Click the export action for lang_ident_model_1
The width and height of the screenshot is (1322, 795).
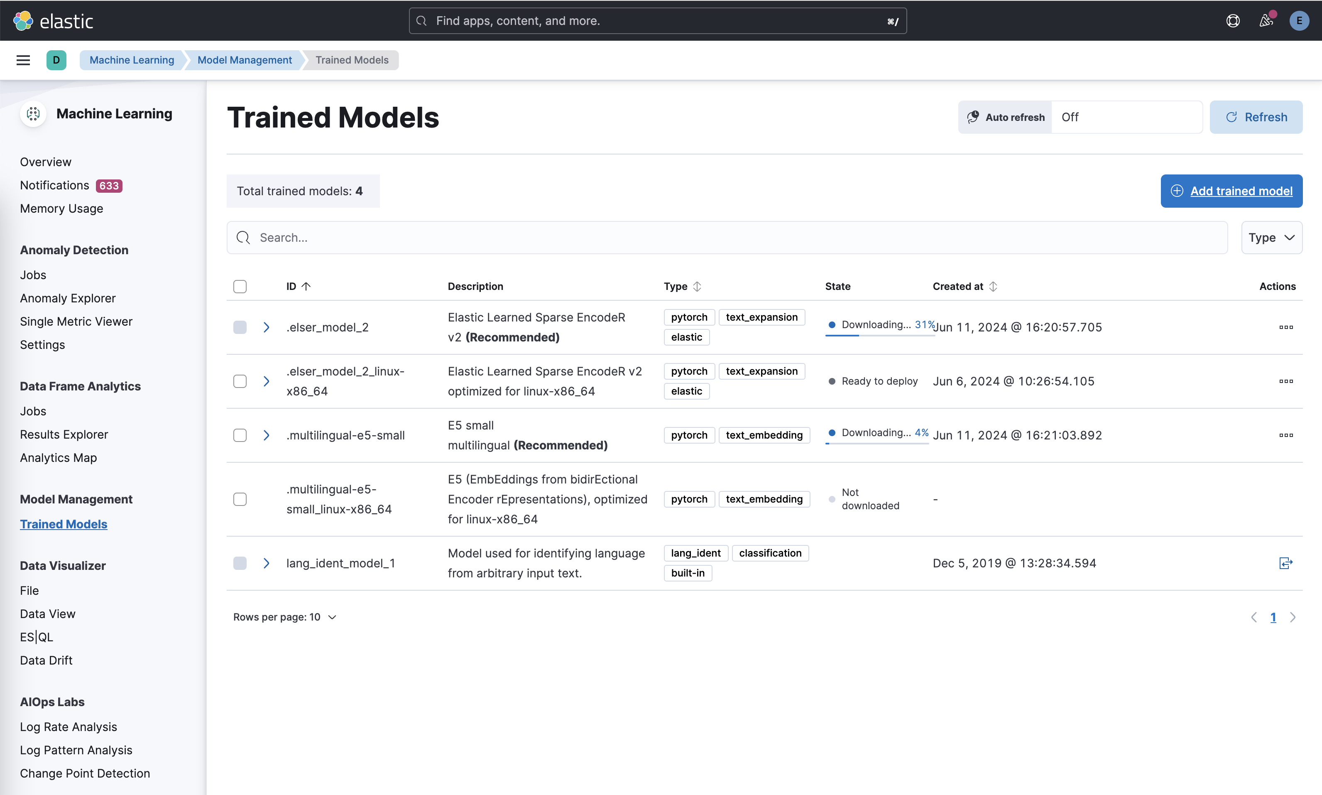click(x=1286, y=563)
